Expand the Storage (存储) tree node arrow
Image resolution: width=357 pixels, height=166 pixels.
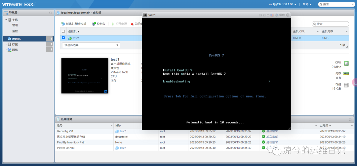[x=6, y=44]
